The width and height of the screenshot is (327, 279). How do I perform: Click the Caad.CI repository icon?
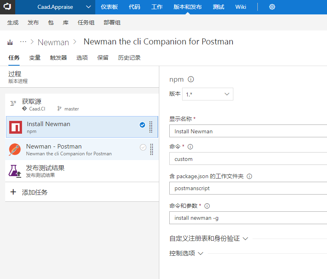pyautogui.click(x=24, y=108)
